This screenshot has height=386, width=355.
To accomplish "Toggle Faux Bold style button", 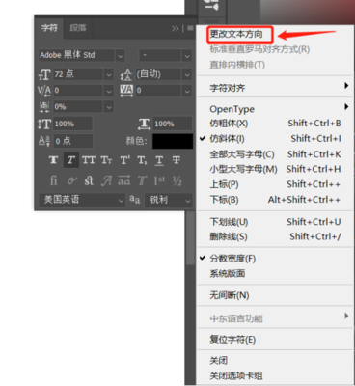I will click(x=53, y=160).
